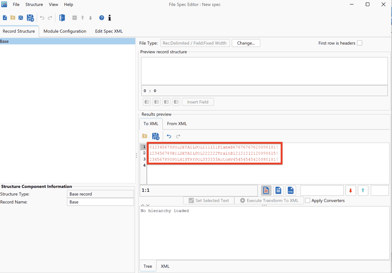This screenshot has height=273, width=392.
Task: Click the Structure Type field showing Base record
Action: pos(100,194)
